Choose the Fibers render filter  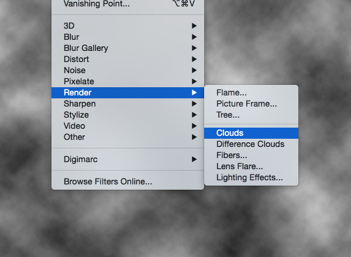[232, 155]
